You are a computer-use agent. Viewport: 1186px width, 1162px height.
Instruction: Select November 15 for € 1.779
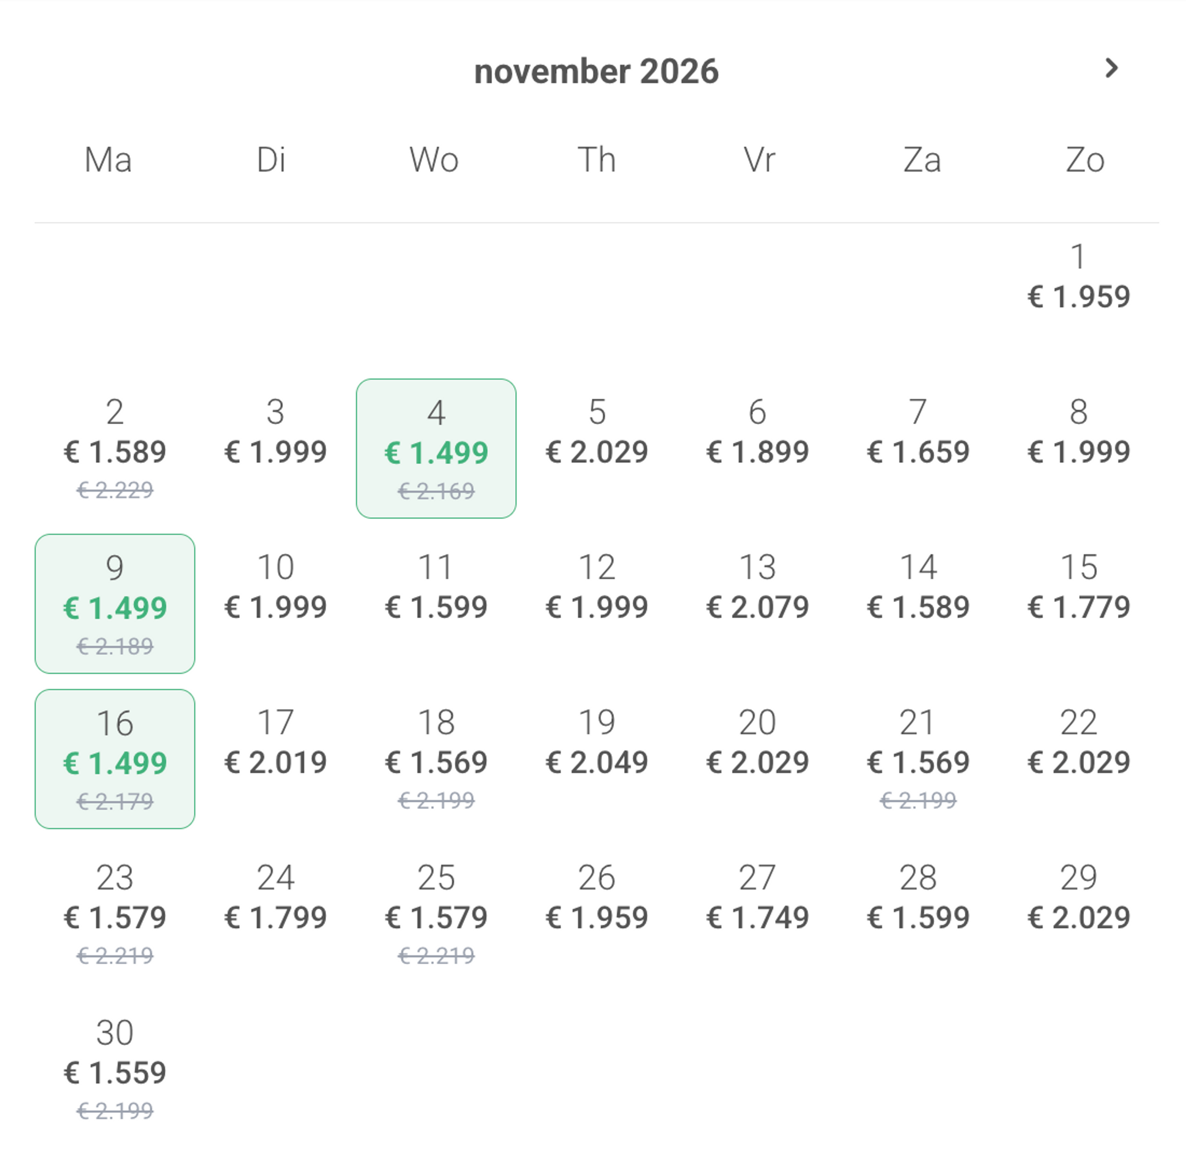pyautogui.click(x=1079, y=604)
